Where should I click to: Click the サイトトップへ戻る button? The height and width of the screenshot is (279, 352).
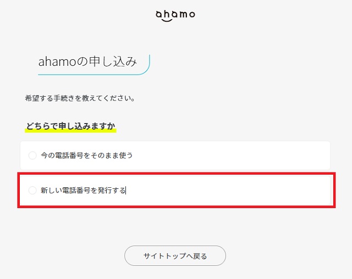(x=175, y=256)
